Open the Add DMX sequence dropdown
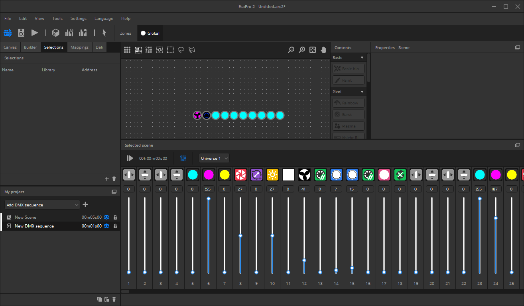524x306 pixels. (42, 205)
